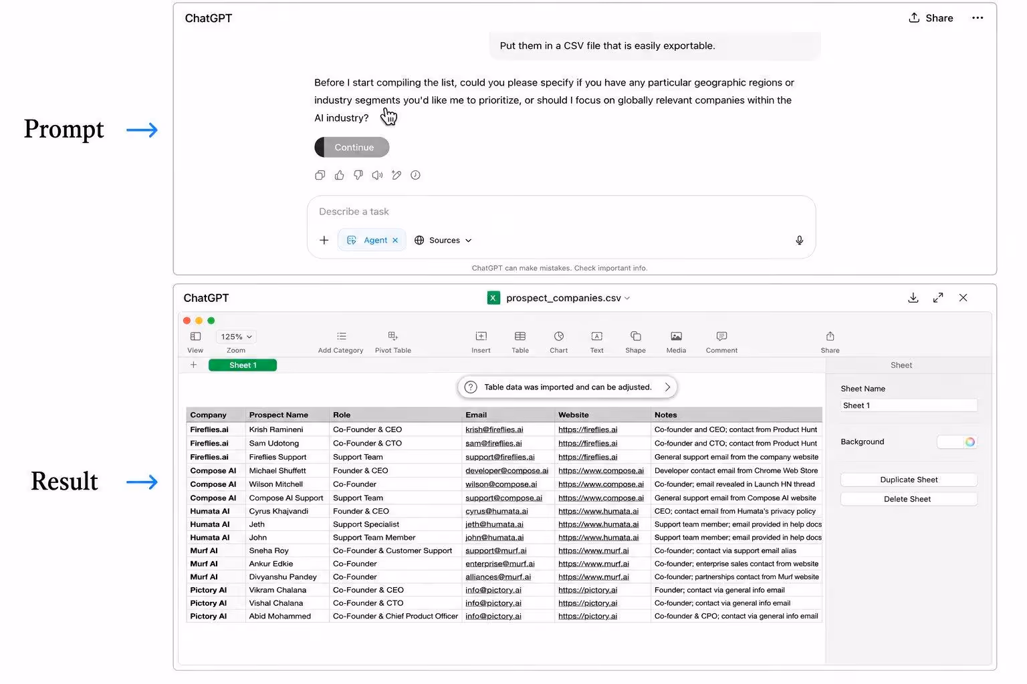Select the Sheet 1 tab

(x=243, y=365)
